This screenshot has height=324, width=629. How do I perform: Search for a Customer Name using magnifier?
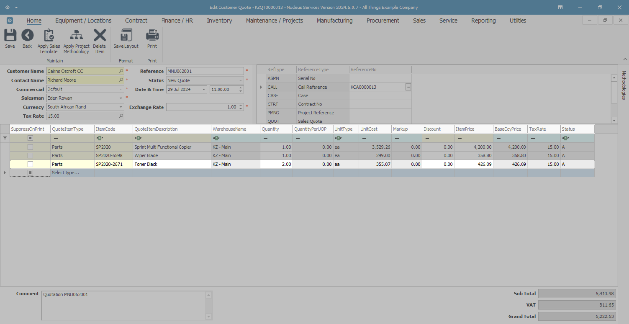click(121, 71)
